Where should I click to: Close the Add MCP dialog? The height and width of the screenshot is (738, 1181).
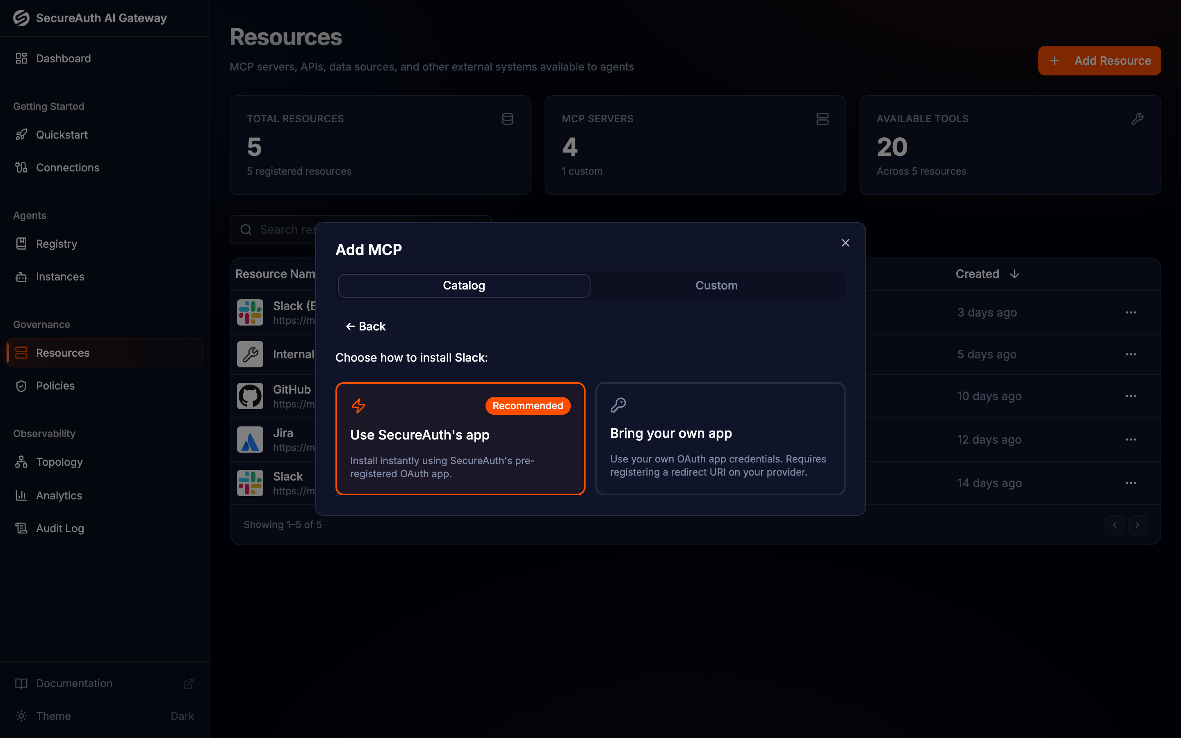(x=845, y=243)
